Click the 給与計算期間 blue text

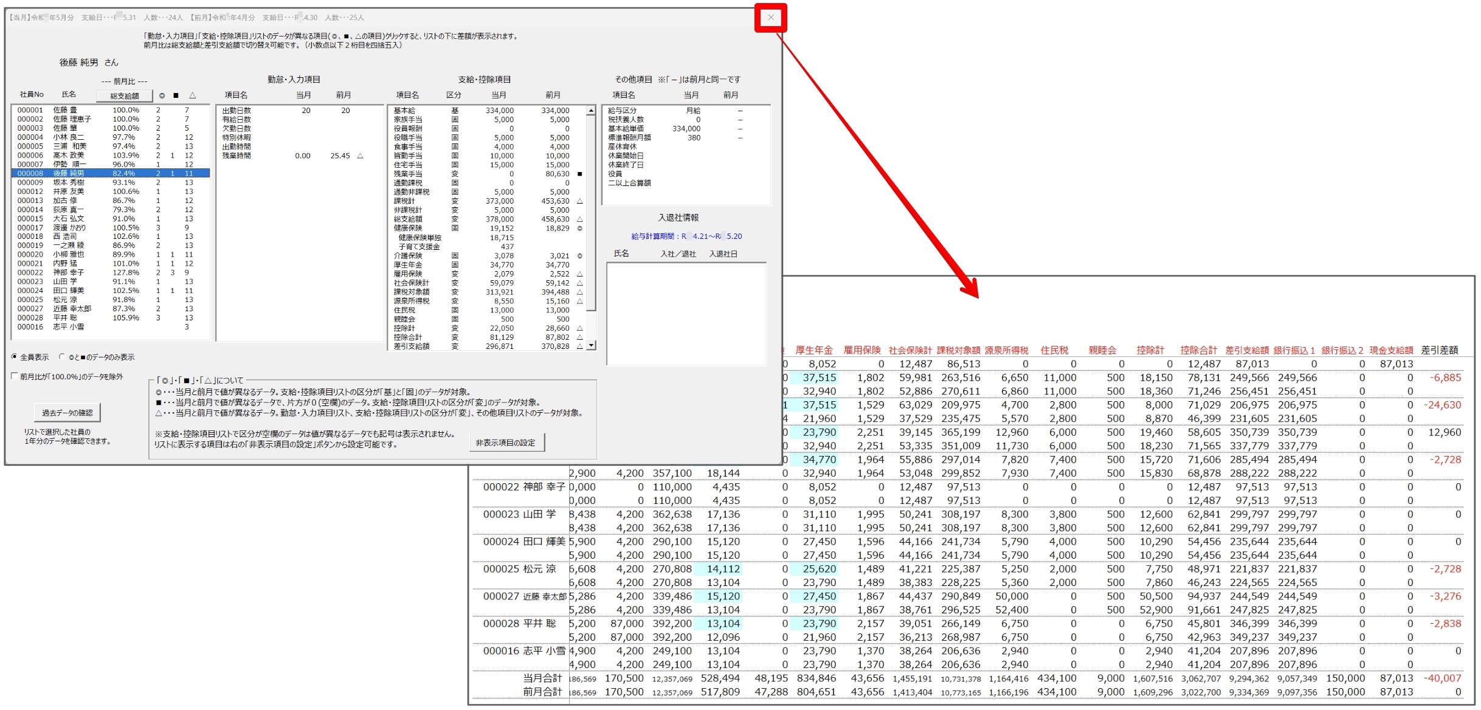tap(686, 236)
